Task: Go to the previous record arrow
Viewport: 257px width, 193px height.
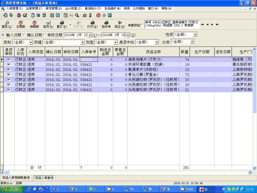Action: pyautogui.click(x=207, y=24)
